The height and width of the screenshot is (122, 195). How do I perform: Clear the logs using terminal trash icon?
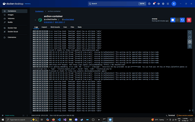(190, 46)
